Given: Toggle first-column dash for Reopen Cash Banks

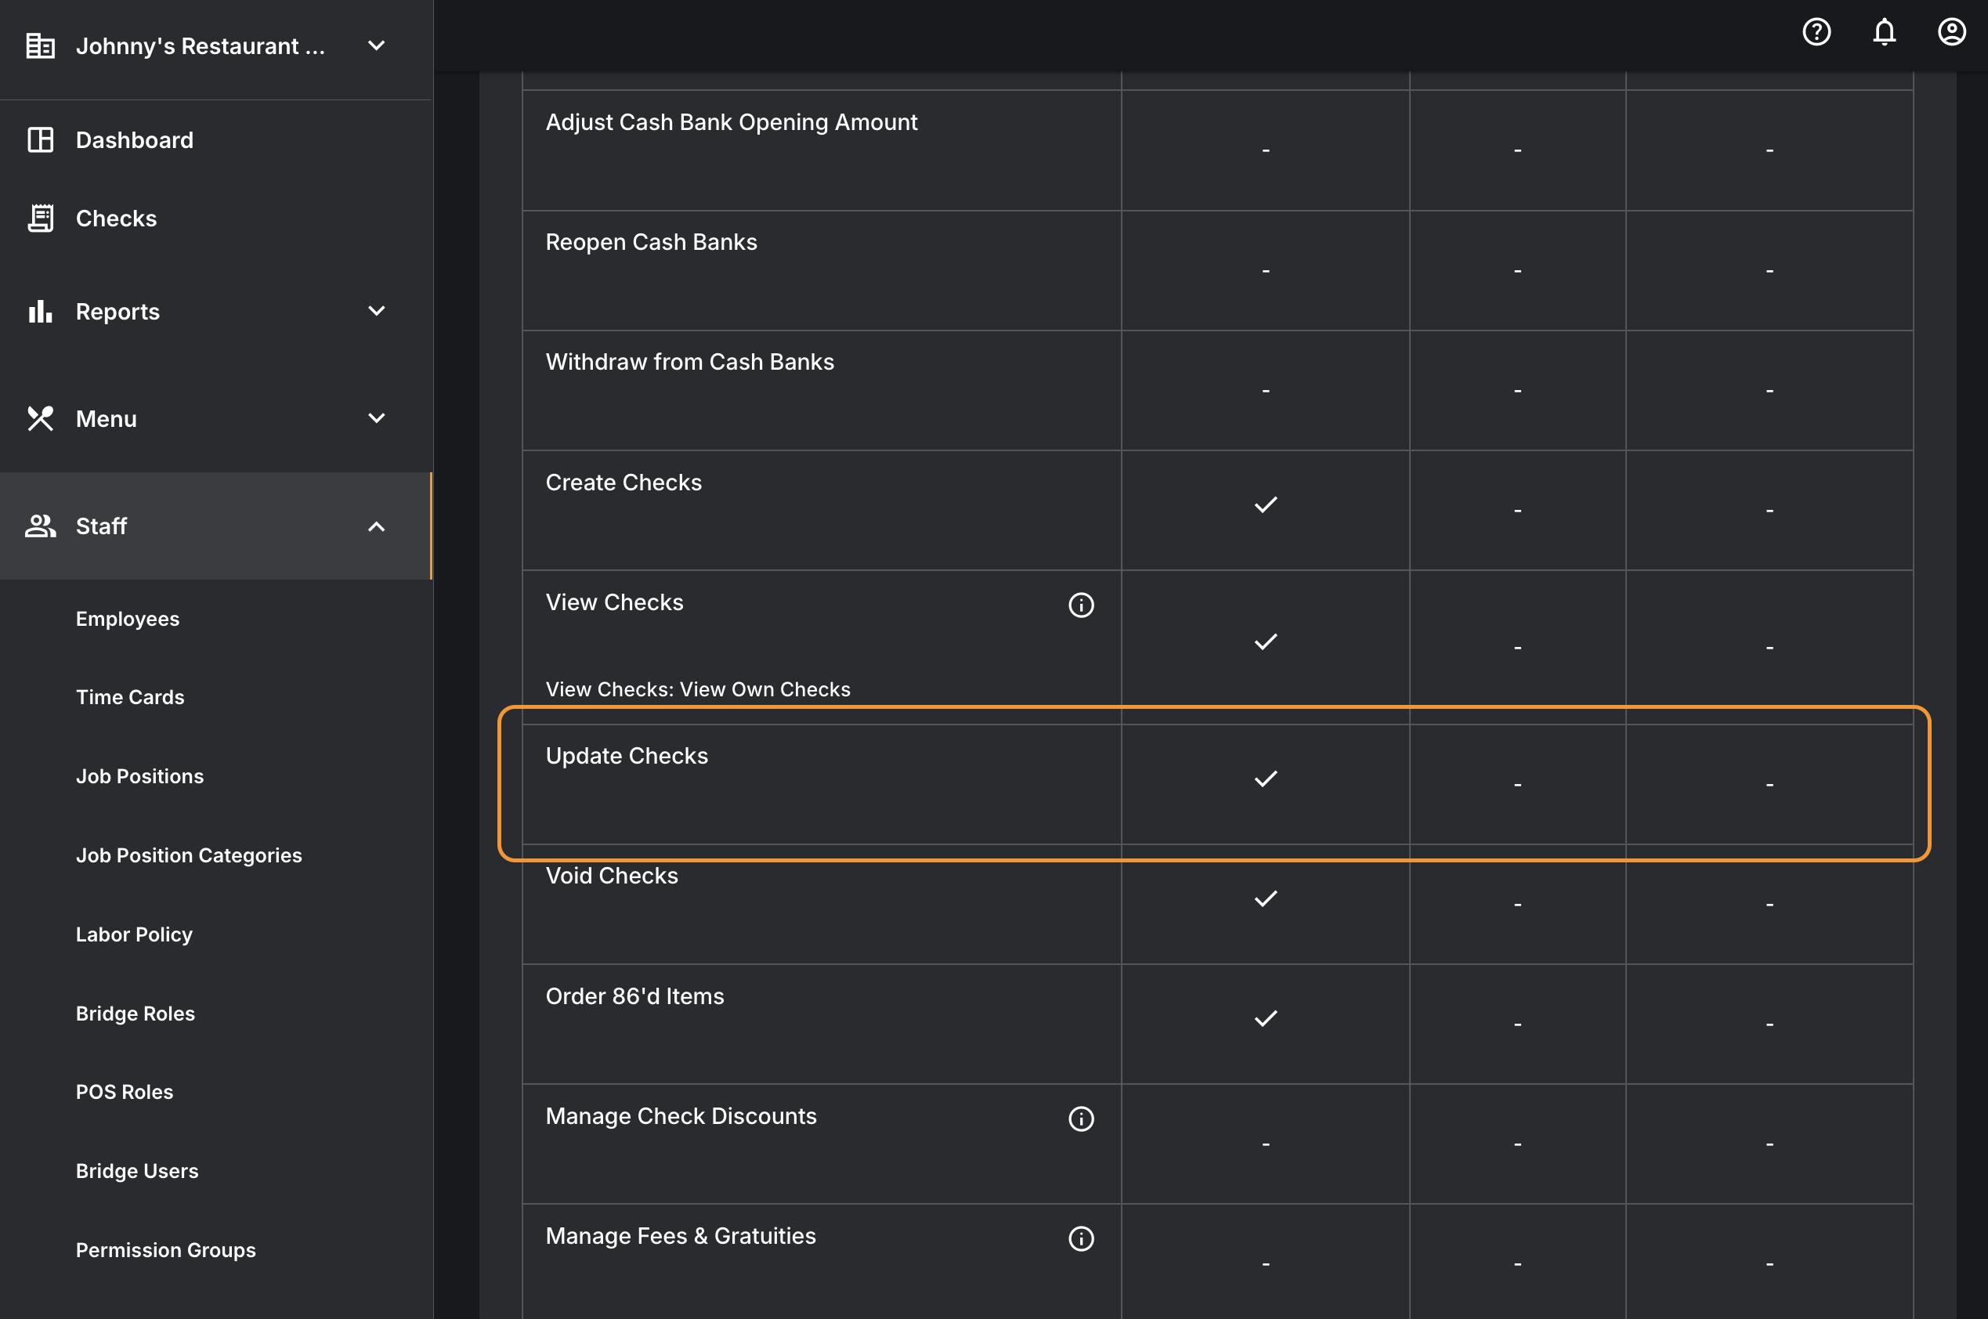Looking at the screenshot, I should click(x=1265, y=271).
